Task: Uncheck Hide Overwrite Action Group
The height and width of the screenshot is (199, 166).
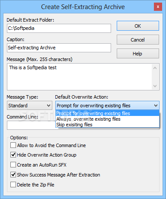Action: pos(13,155)
